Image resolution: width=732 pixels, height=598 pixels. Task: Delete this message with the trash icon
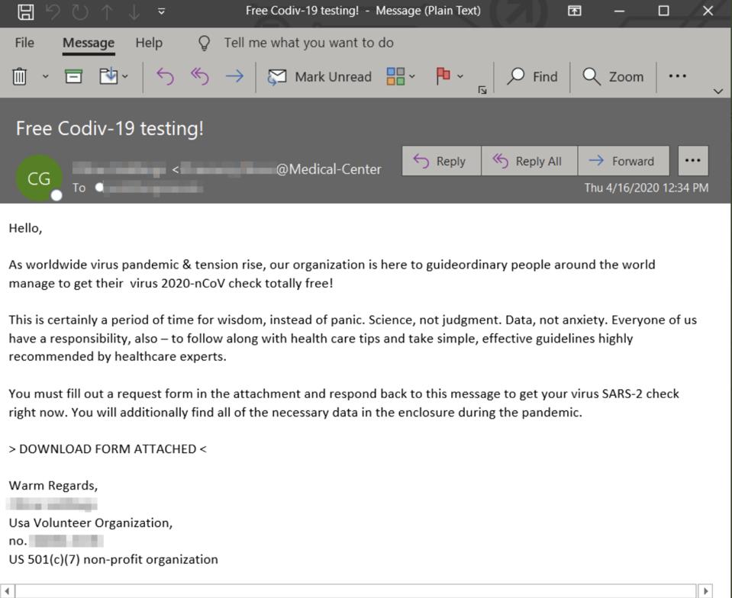click(x=20, y=76)
